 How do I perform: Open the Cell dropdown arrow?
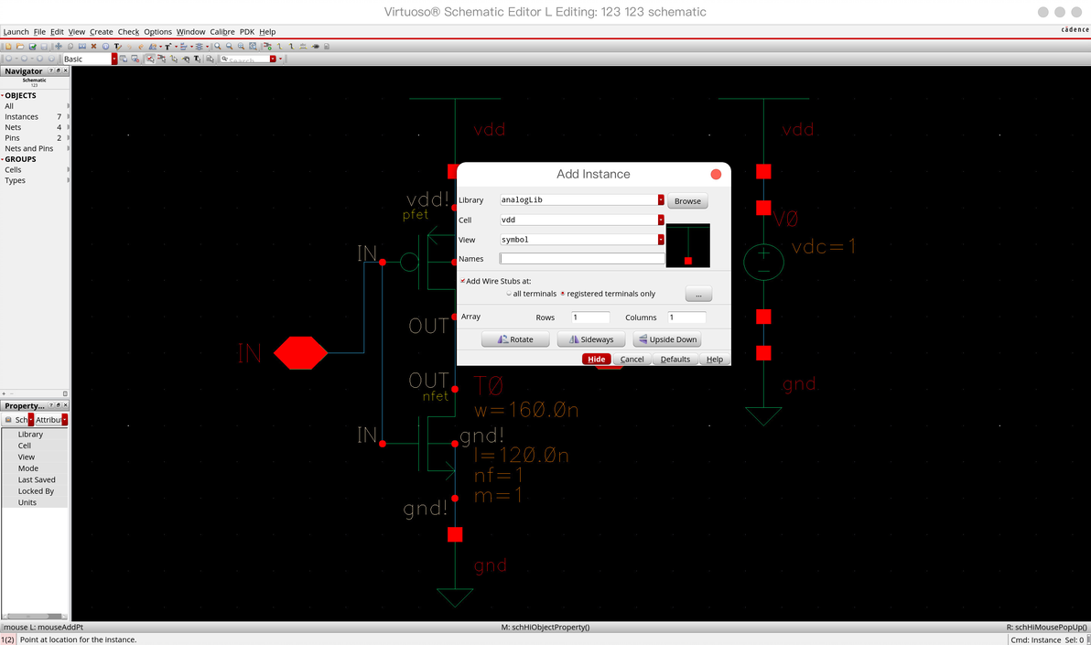click(x=661, y=220)
